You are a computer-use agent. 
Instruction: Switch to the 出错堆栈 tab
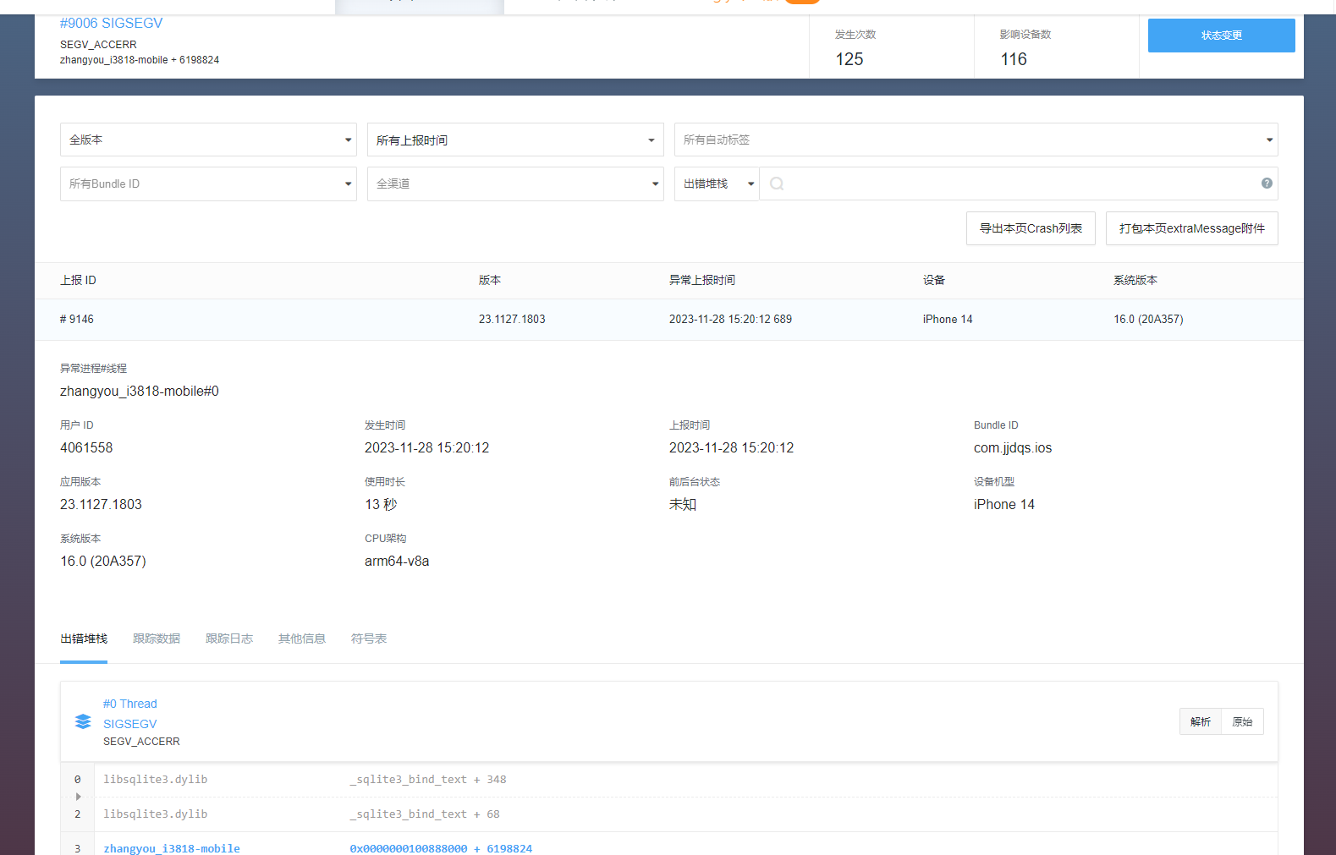pyautogui.click(x=84, y=639)
